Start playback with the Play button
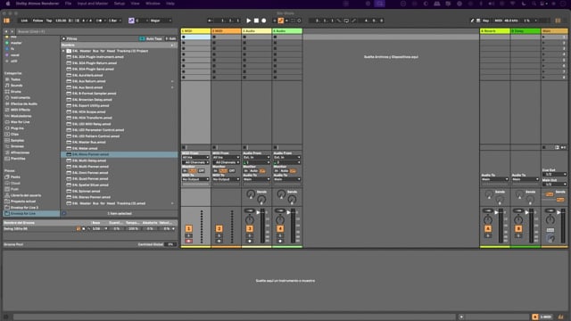 click(x=248, y=21)
